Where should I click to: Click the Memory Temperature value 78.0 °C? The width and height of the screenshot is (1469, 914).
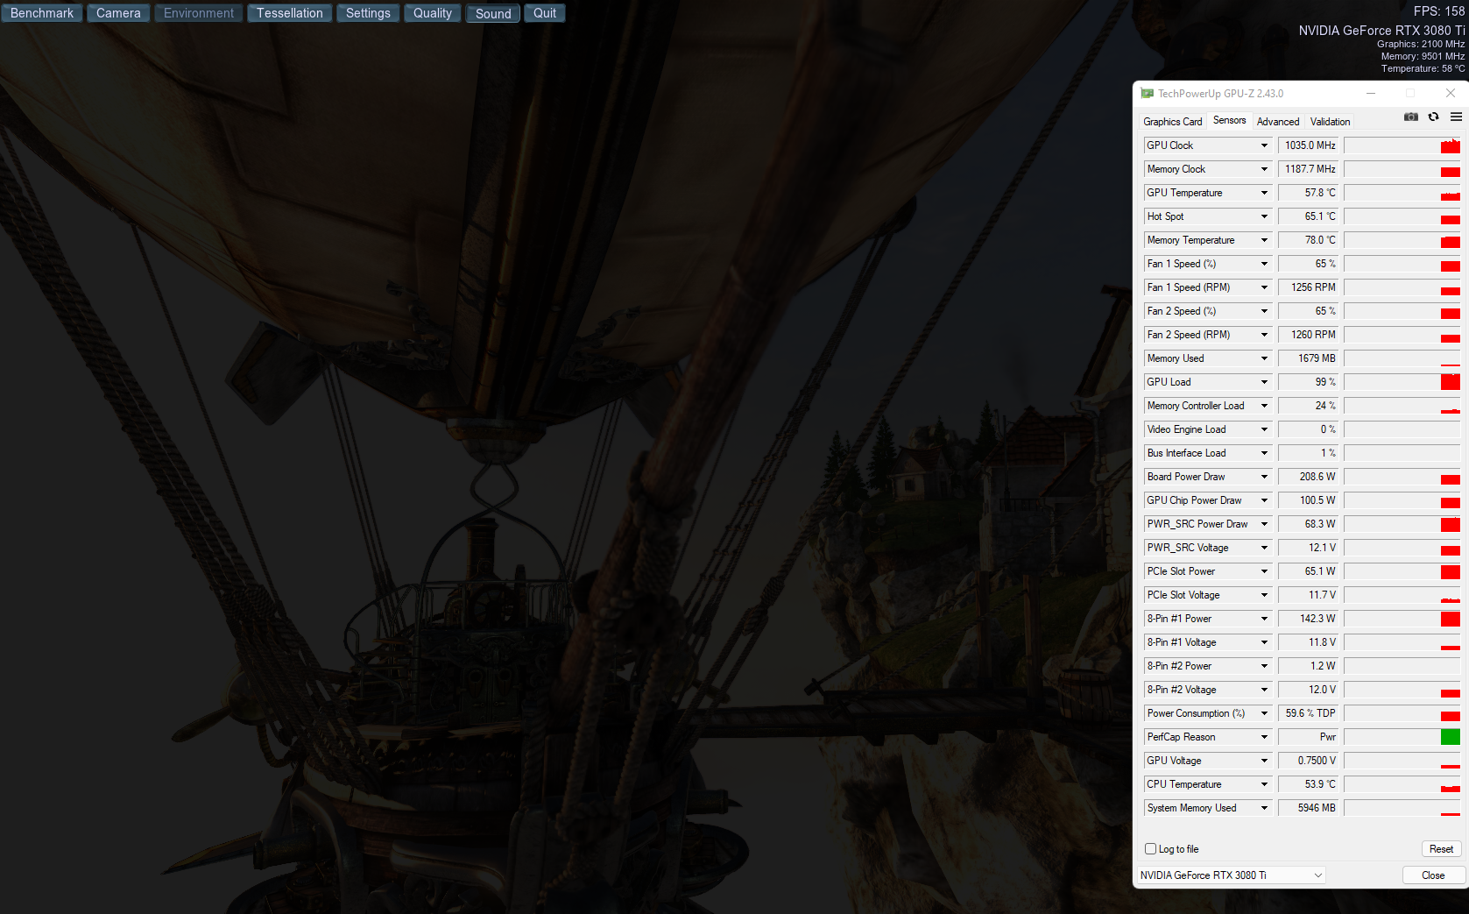(1310, 240)
